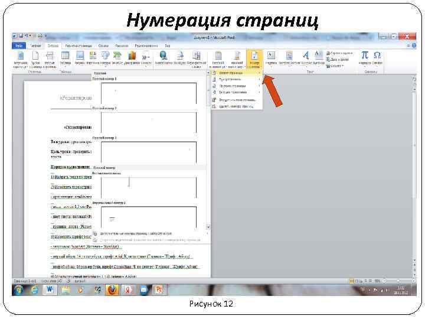The width and height of the screenshot is (425, 319).
Task: Click gallery scrollbar down arrow
Action: click(x=208, y=227)
